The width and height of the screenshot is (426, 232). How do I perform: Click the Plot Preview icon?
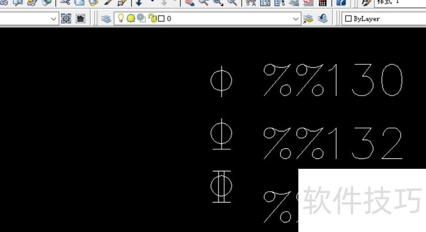19,3
